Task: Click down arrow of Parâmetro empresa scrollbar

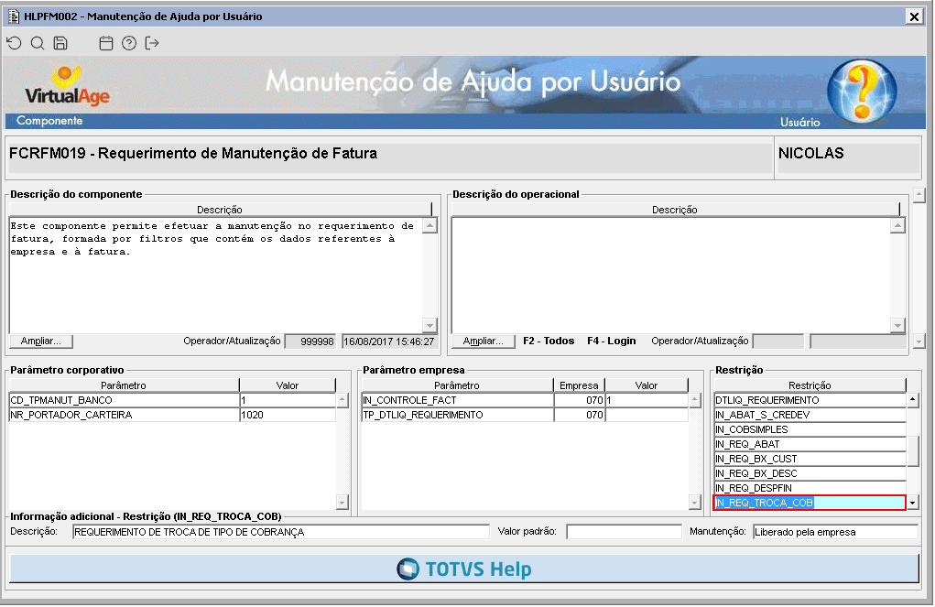Action: coord(695,502)
